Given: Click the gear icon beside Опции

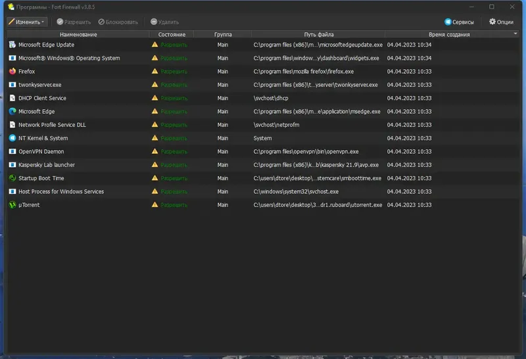Looking at the screenshot, I should tap(492, 22).
